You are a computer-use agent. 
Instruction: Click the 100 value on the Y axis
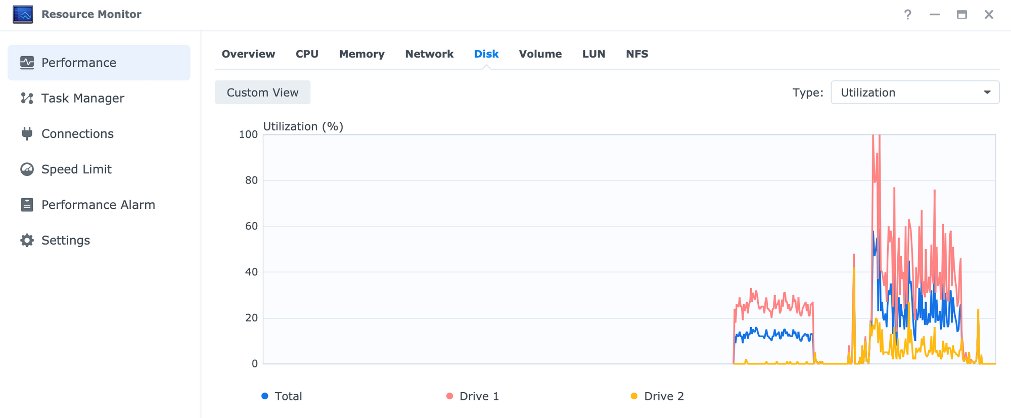pos(248,134)
